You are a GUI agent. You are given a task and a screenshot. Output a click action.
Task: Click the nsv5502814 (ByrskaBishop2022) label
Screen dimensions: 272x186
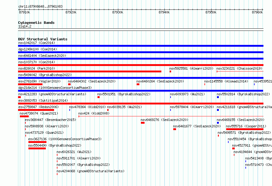[243, 94]
